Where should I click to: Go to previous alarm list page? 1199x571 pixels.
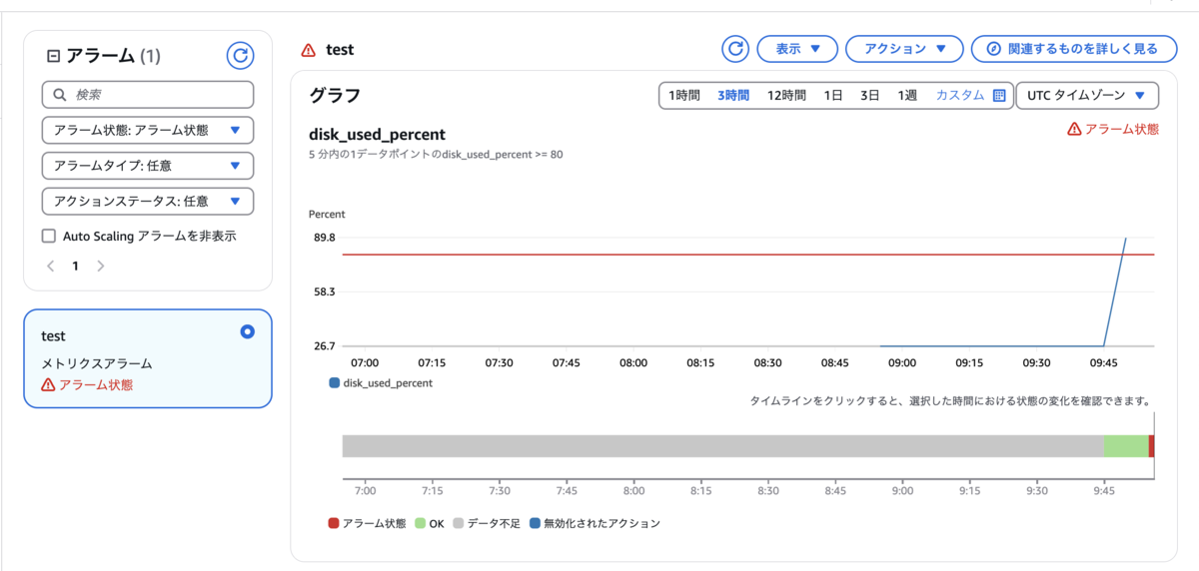51,267
